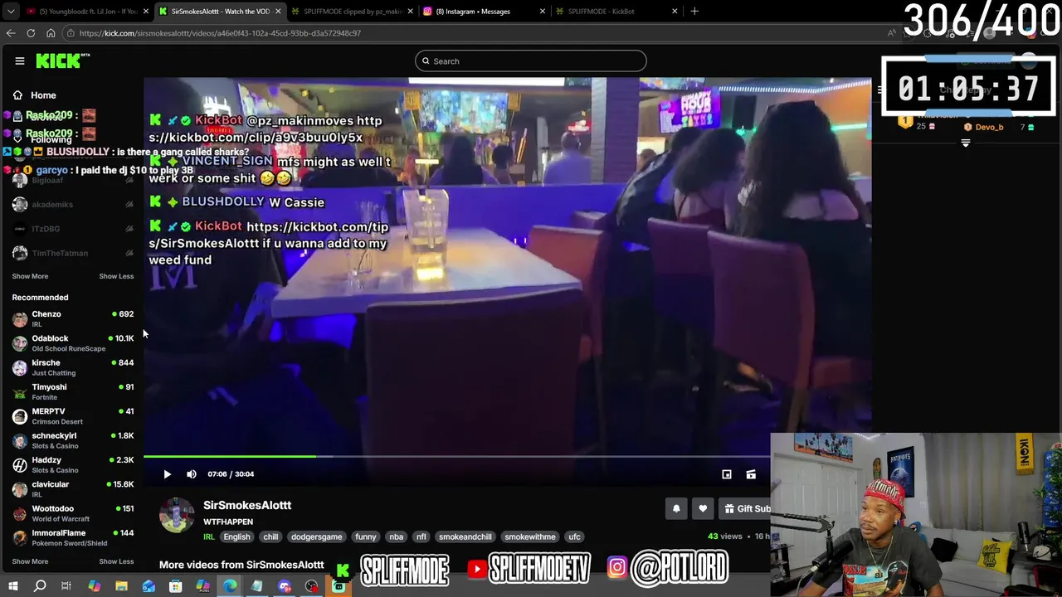The height and width of the screenshot is (597, 1062).
Task: Open OBS Studio from taskbar
Action: click(x=311, y=586)
